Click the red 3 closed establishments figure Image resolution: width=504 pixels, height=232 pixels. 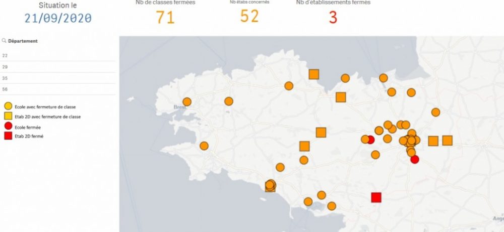coord(333,18)
